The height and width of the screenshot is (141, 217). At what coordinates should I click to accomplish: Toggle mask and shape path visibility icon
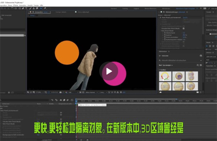coord(48,92)
